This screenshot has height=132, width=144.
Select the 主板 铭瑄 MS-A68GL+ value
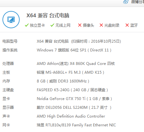70,72
